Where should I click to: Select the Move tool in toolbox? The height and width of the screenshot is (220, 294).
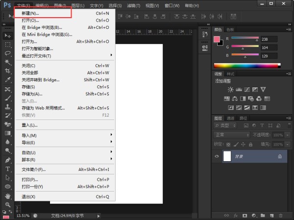7,36
